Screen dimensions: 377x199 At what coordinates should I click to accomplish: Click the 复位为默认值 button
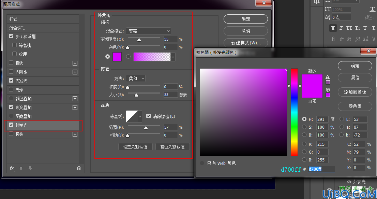[172, 147]
